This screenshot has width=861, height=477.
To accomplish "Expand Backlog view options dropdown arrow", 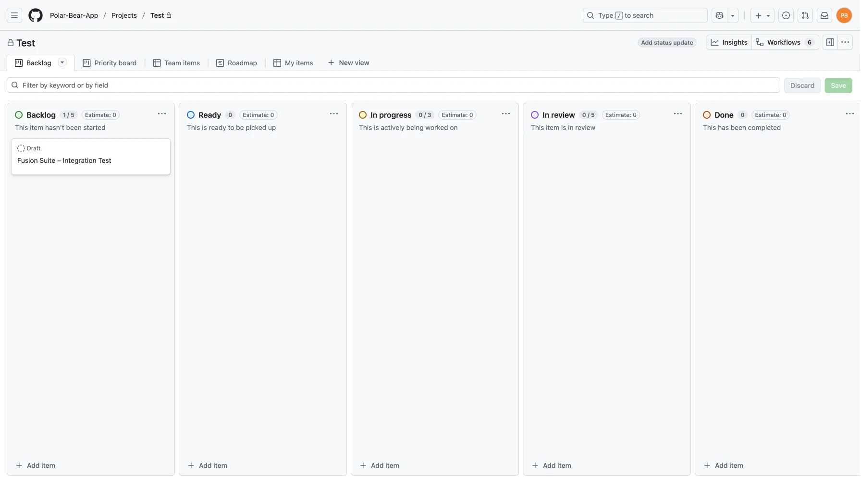I will point(62,62).
